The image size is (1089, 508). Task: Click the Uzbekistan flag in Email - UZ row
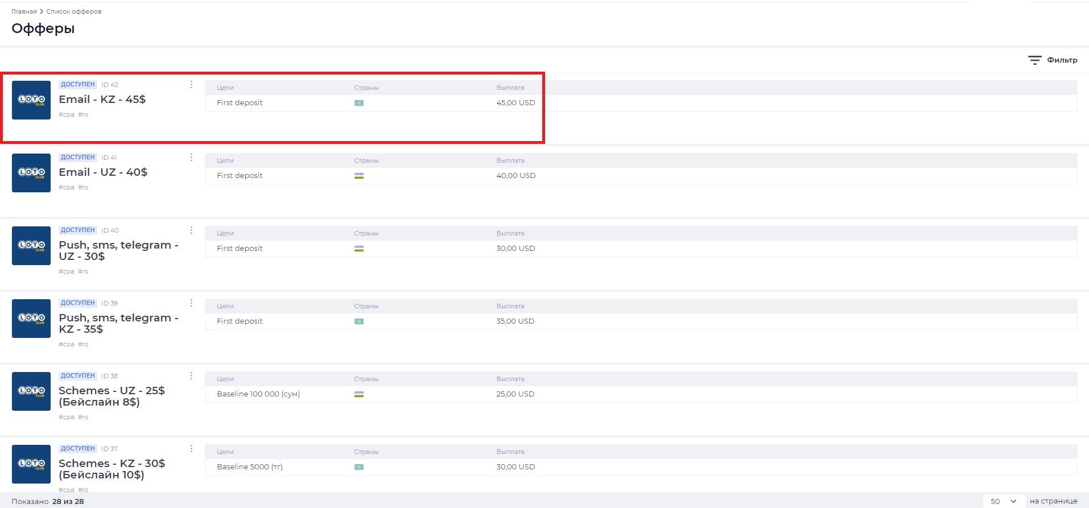pyautogui.click(x=359, y=176)
